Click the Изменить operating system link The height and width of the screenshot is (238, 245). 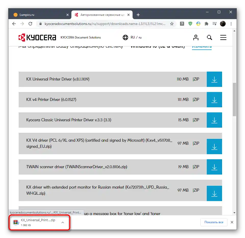tap(202, 47)
